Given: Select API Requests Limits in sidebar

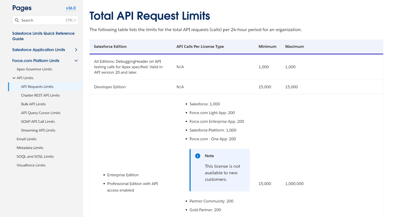Looking at the screenshot, I should pyautogui.click(x=37, y=87).
